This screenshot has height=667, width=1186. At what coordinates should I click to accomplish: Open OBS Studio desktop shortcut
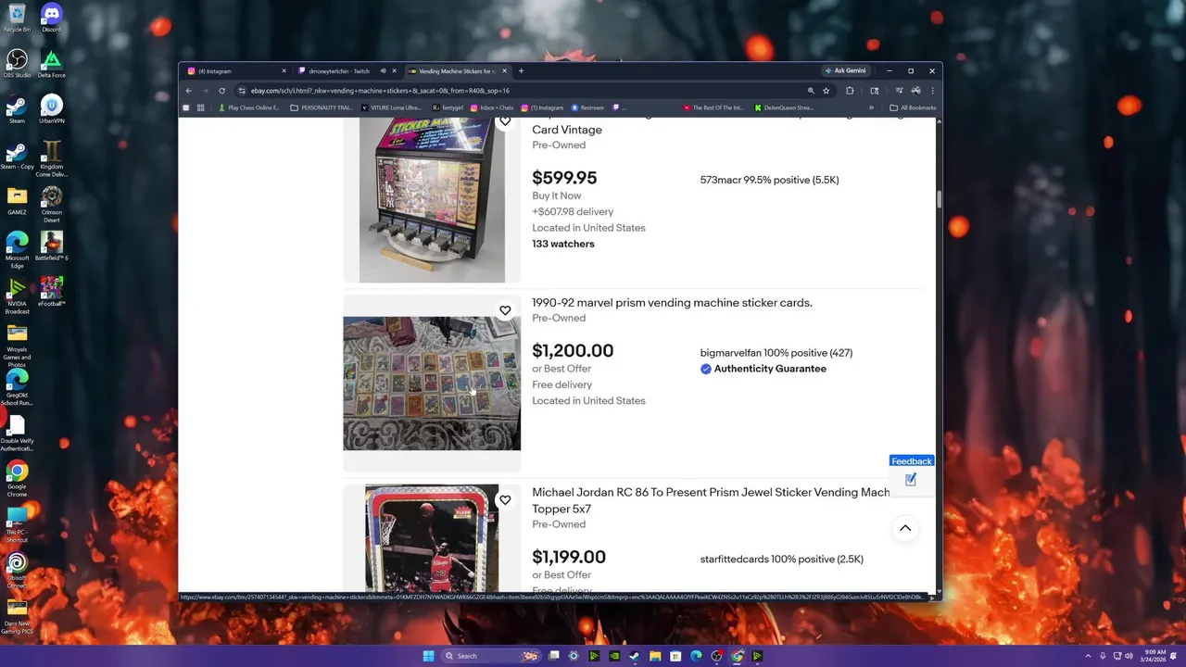coord(17,64)
